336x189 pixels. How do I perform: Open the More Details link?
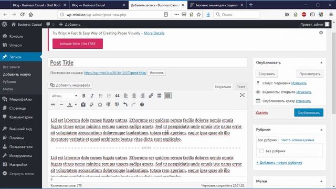tap(154, 33)
